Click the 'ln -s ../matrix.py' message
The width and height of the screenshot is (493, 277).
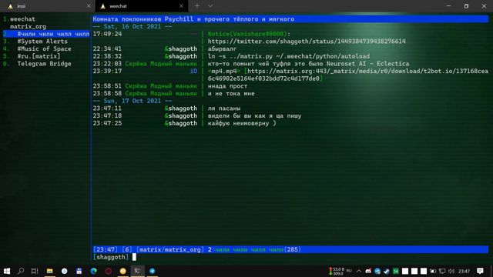pos(289,56)
